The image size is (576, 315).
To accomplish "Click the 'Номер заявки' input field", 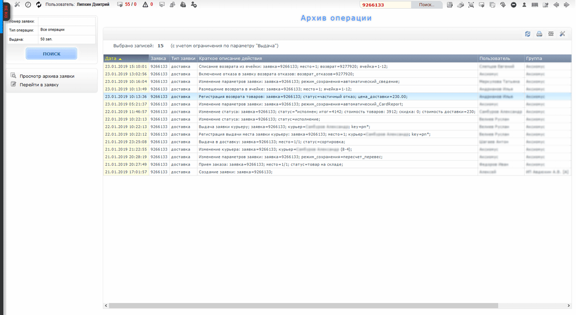I will pyautogui.click(x=67, y=22).
